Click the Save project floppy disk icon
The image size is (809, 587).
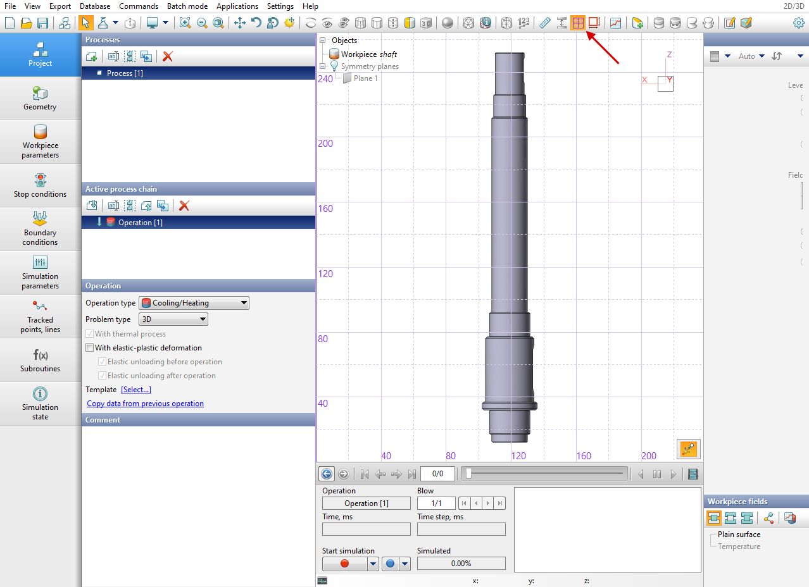coord(43,23)
